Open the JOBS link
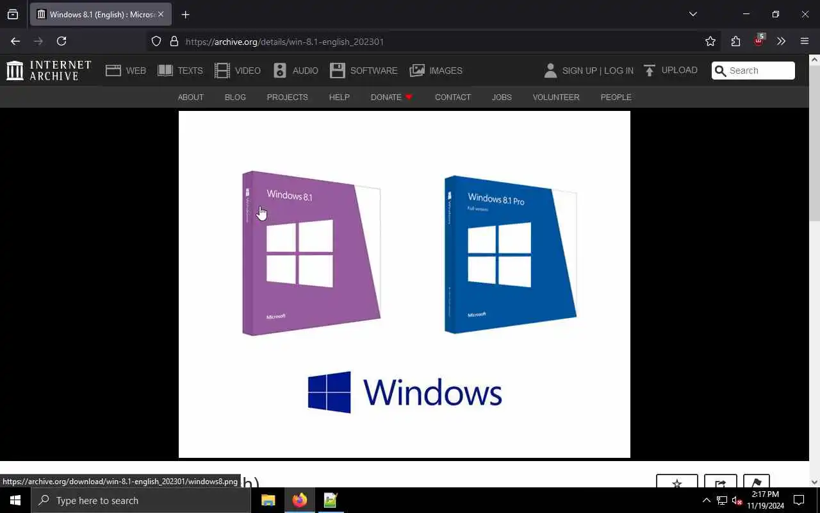The height and width of the screenshot is (513, 820). 502,97
